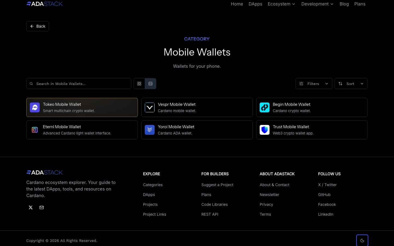This screenshot has height=246, width=394.
Task: Open the DApps menu item
Action: (255, 4)
